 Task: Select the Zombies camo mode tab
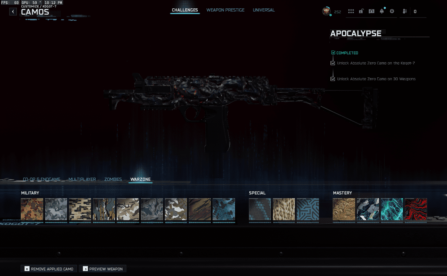tap(113, 179)
